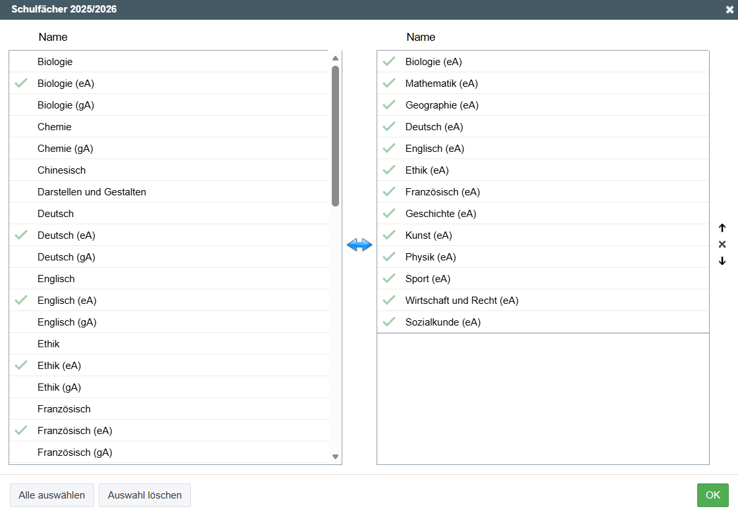This screenshot has width=738, height=513.
Task: Select Chinesisch in the available subjects list
Action: pos(61,170)
